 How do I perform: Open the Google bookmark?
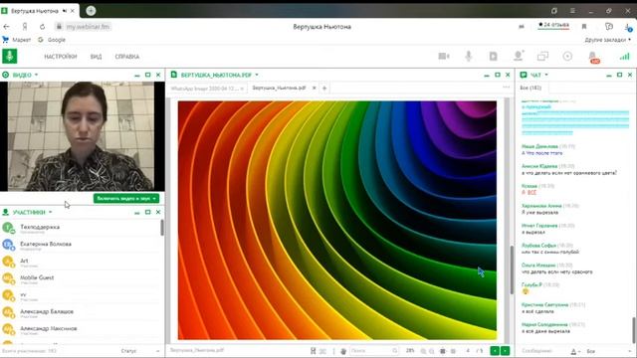click(52, 40)
